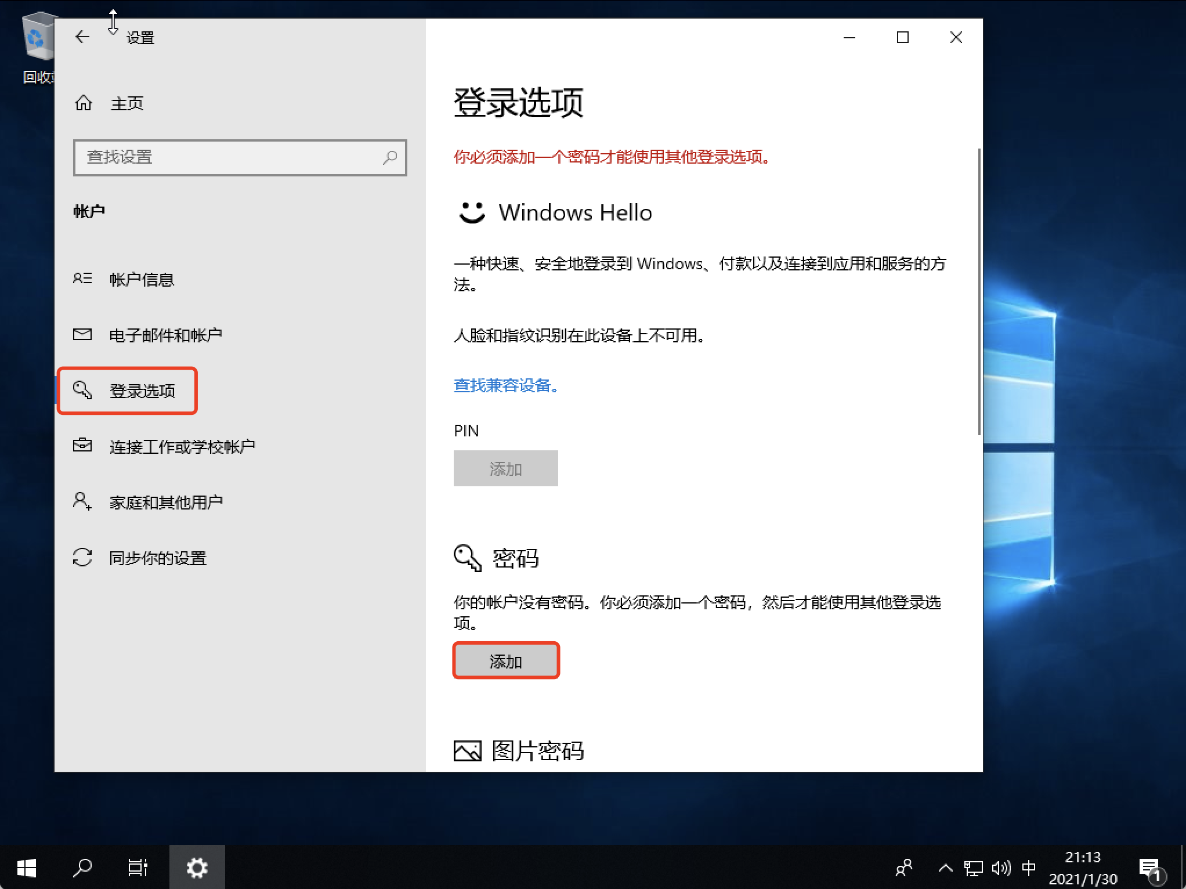Open Task View on taskbar

pos(138,868)
